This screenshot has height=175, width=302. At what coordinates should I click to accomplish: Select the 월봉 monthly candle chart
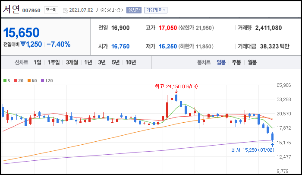[x=252, y=62]
